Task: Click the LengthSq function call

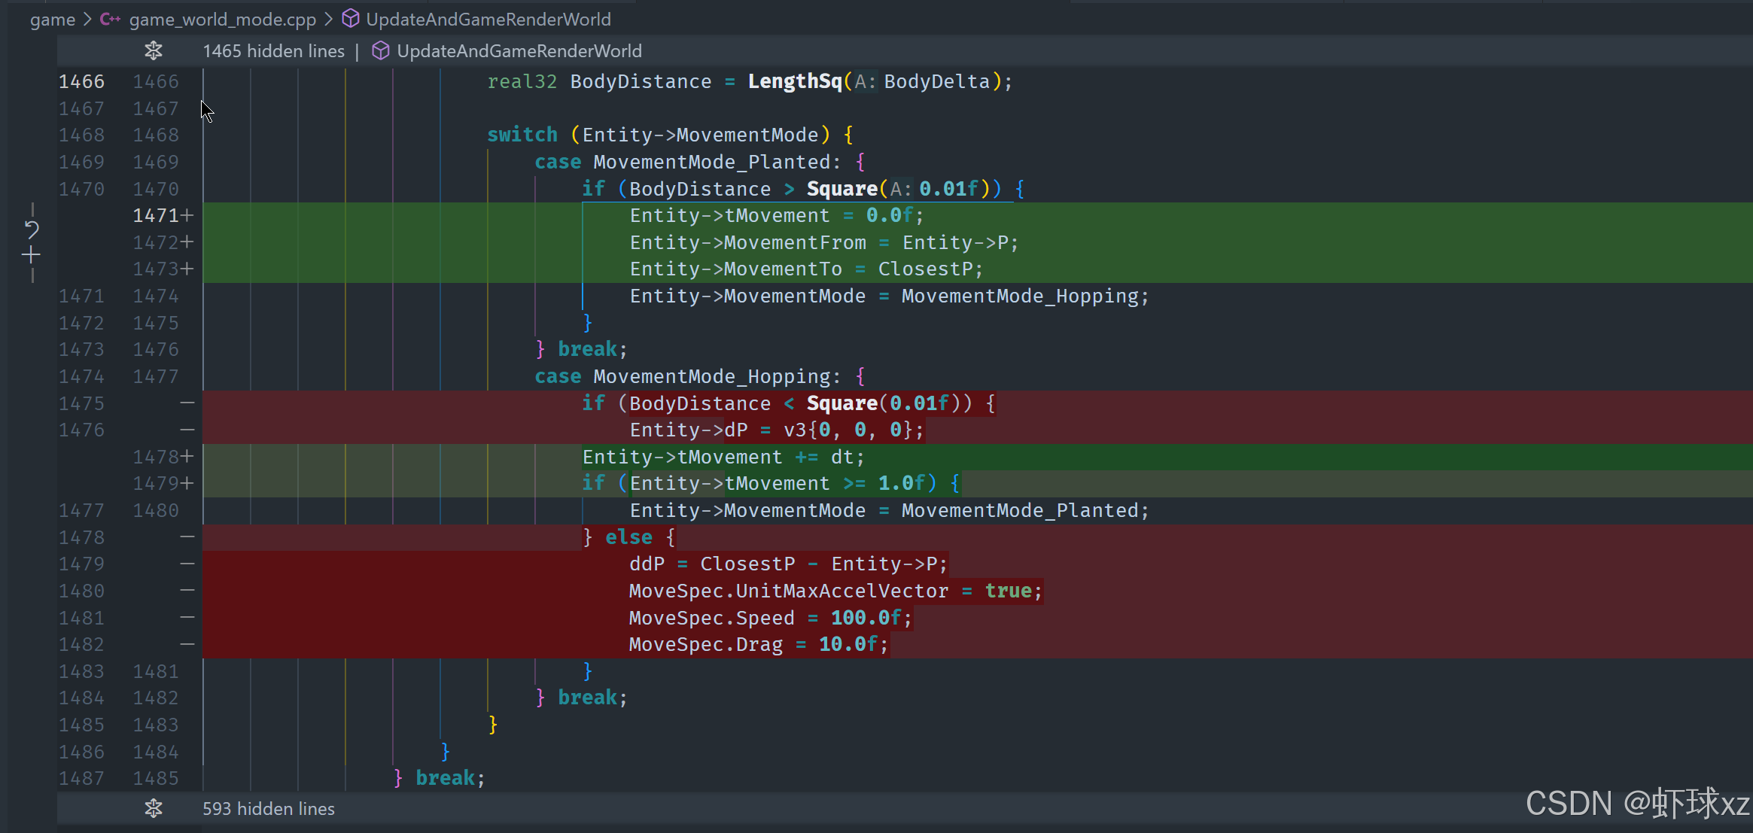Action: coord(794,81)
